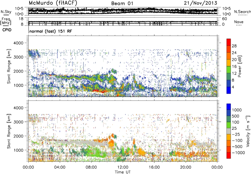
Task: Click the '12' tick on power colorbar
Action: point(234,73)
